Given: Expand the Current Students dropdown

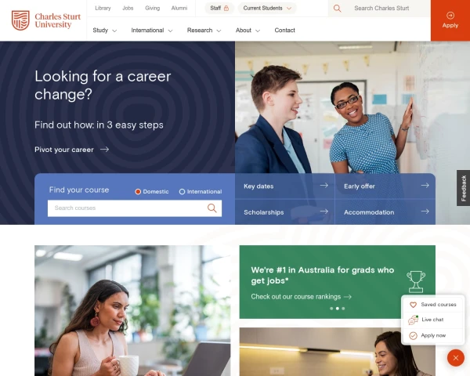Looking at the screenshot, I should coord(267,8).
